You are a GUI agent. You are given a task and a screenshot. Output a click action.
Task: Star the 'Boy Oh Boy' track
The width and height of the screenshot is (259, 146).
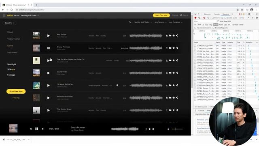[174, 35]
